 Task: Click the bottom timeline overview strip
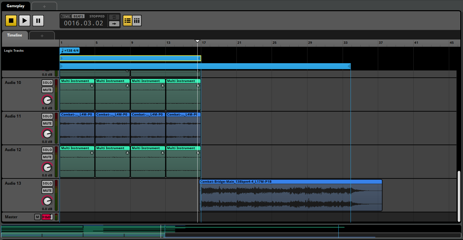click(231, 231)
